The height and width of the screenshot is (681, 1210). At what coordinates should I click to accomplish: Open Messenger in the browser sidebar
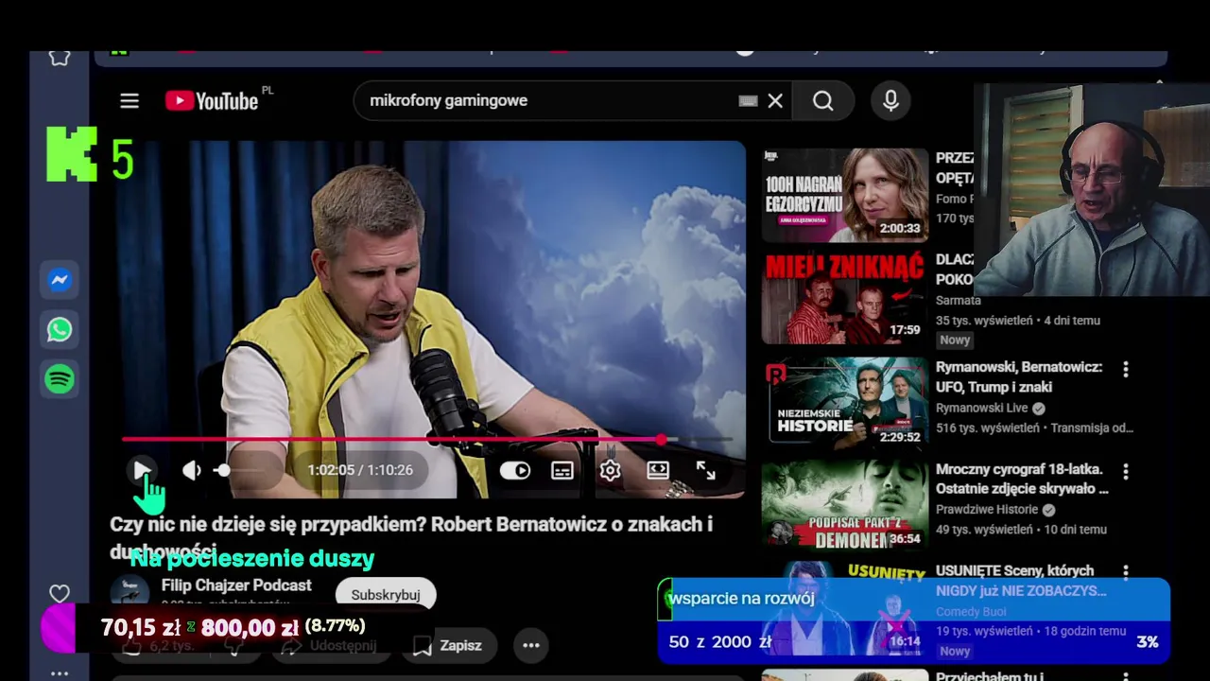(x=60, y=280)
